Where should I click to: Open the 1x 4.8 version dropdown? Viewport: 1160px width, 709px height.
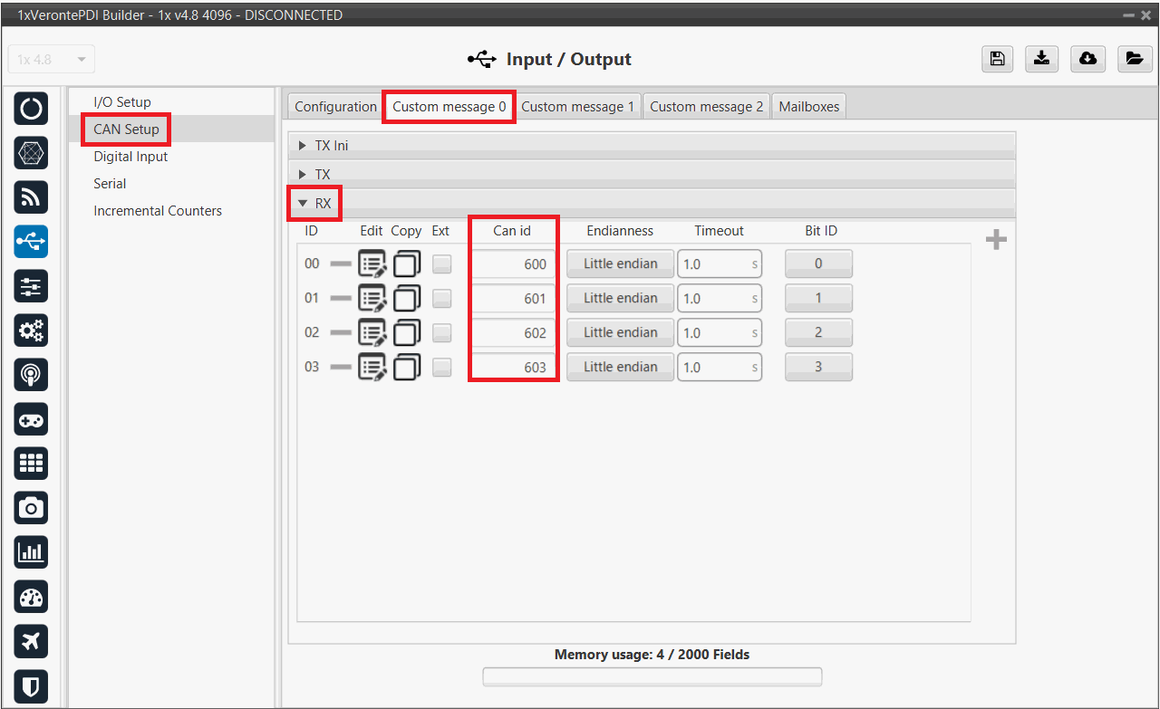(51, 60)
